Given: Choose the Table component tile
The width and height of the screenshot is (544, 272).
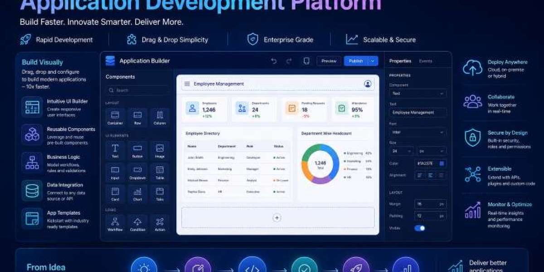Looking at the screenshot, I should [160, 172].
